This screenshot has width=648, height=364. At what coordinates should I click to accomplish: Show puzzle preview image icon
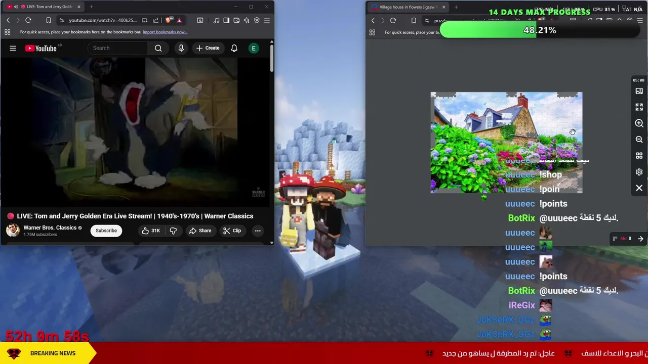coord(639,91)
